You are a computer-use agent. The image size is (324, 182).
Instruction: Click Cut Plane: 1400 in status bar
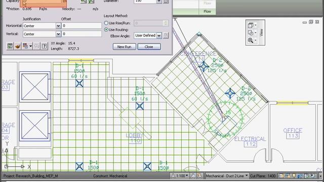(263, 176)
